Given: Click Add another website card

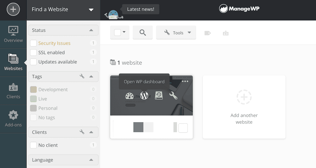Looking at the screenshot, I should [244, 107].
